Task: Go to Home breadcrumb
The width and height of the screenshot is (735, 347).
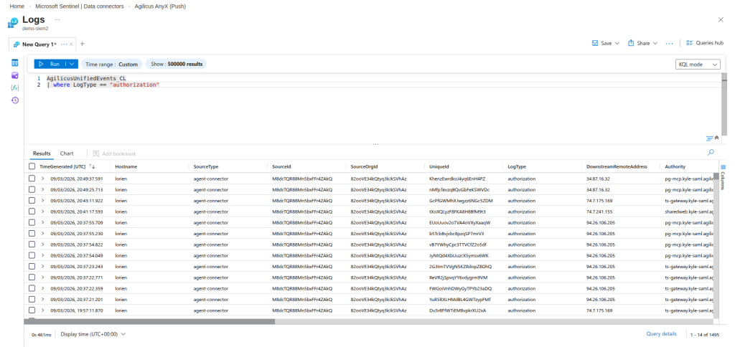Action: 17,6
